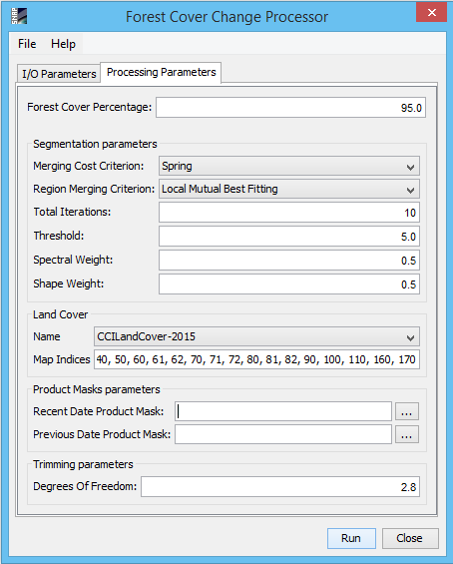This screenshot has height=564, width=453.
Task: Select the Processing Parameters tab
Action: tap(161, 72)
